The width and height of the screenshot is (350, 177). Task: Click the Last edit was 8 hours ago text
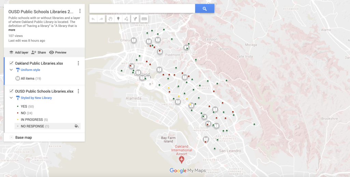click(27, 41)
